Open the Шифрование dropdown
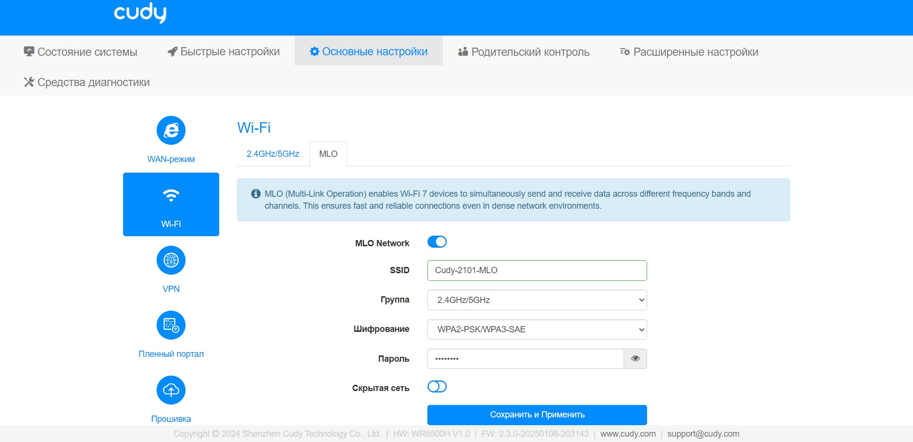The width and height of the screenshot is (913, 442). click(537, 329)
